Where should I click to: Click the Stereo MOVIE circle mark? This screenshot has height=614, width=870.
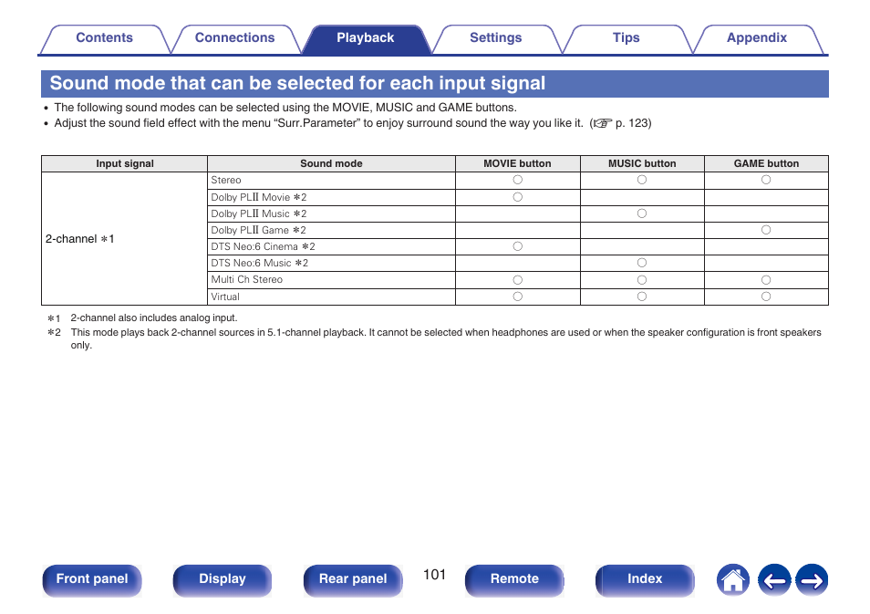[x=518, y=180]
